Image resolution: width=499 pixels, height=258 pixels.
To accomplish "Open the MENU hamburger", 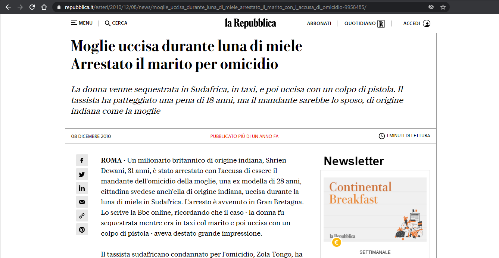I will pyautogui.click(x=82, y=23).
